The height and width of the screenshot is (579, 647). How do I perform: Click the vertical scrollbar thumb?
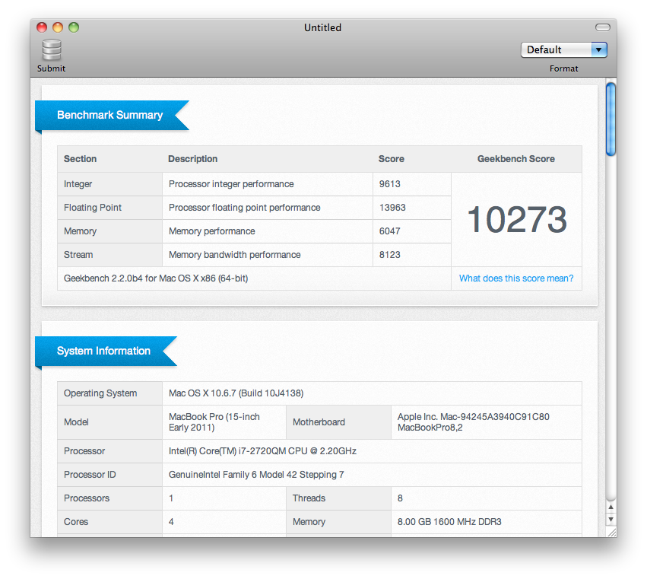point(611,119)
